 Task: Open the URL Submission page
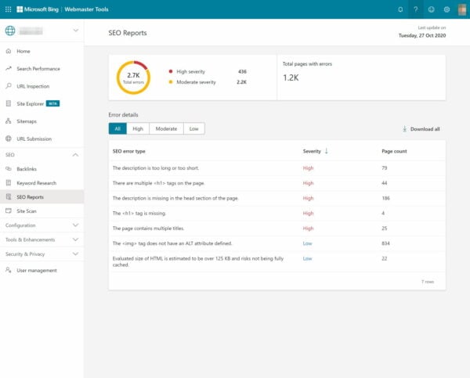pyautogui.click(x=34, y=139)
